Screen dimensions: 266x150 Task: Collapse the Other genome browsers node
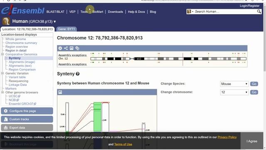pyautogui.click(x=2, y=92)
